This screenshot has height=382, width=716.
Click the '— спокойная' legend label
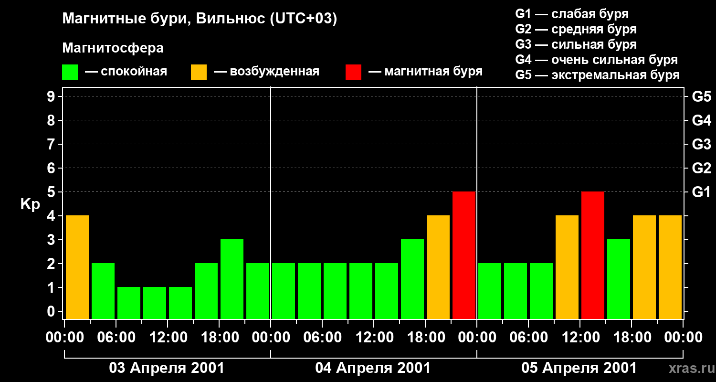click(126, 72)
